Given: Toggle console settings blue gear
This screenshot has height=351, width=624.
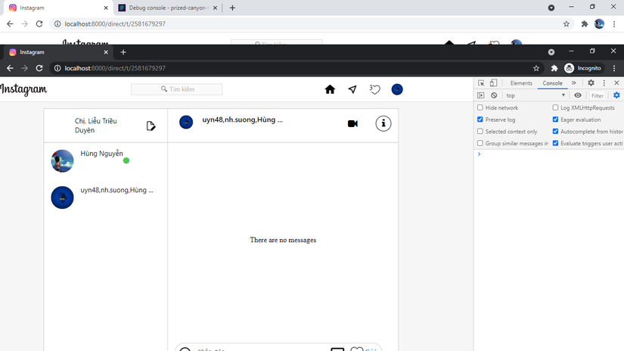Looking at the screenshot, I should [x=616, y=95].
